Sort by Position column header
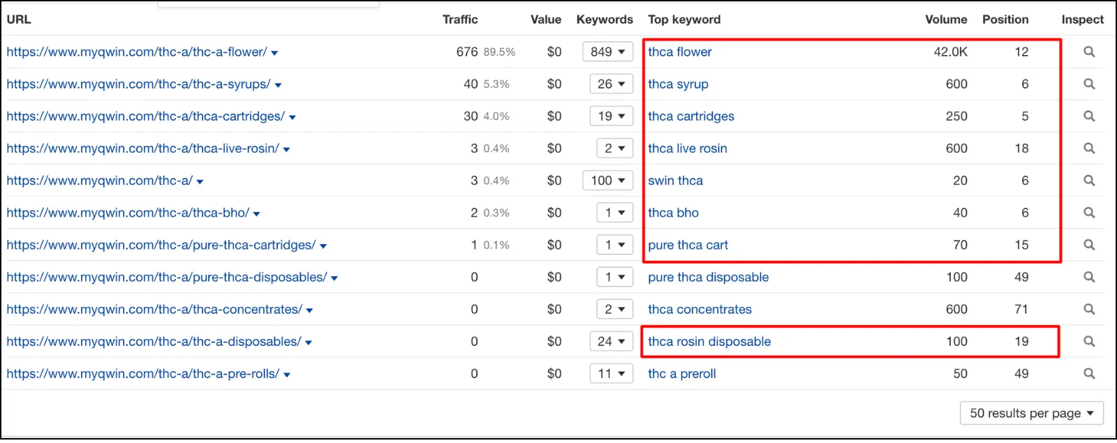 1005,20
